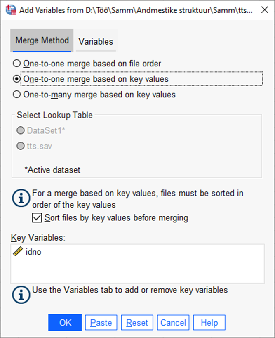Screen dimensions: 275x338
Task: Switch to the Variables tab
Action: pyautogui.click(x=96, y=41)
